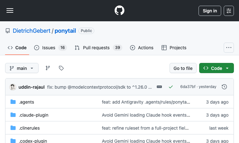The width and height of the screenshot is (239, 143).
Task: Open the green Code dropdown button
Action: click(216, 68)
